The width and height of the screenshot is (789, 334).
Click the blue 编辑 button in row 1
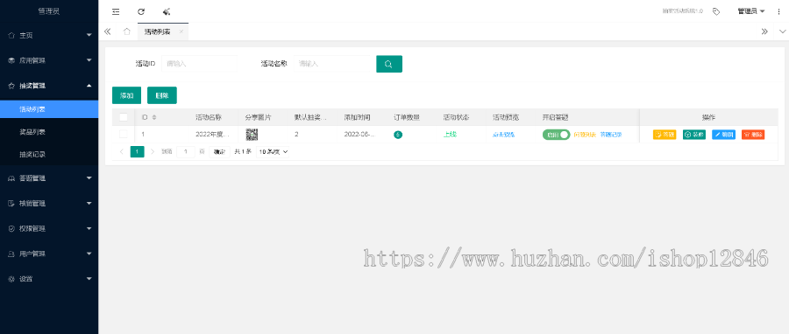coord(723,135)
